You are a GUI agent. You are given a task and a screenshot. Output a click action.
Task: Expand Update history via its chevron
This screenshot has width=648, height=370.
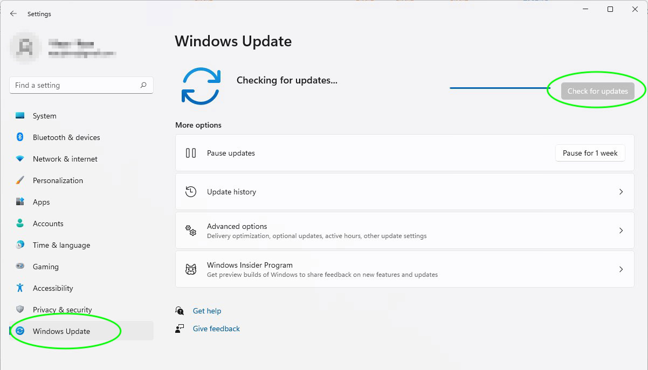pyautogui.click(x=621, y=192)
